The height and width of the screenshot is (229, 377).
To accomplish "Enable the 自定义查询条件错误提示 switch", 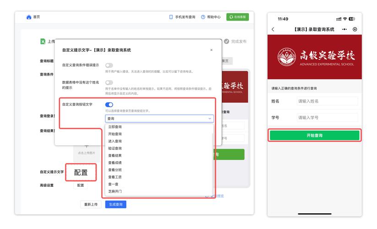I will pos(109,65).
